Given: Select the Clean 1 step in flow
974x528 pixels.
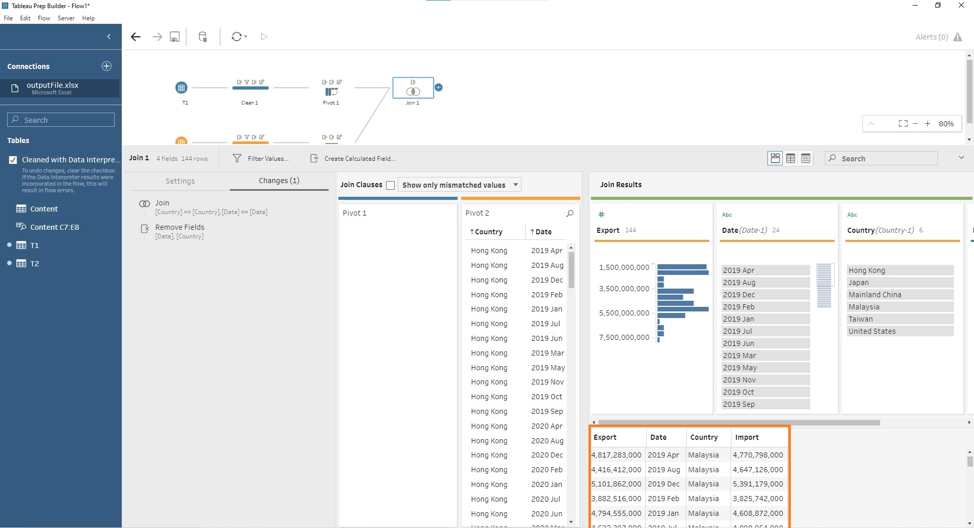Looking at the screenshot, I should coord(250,88).
